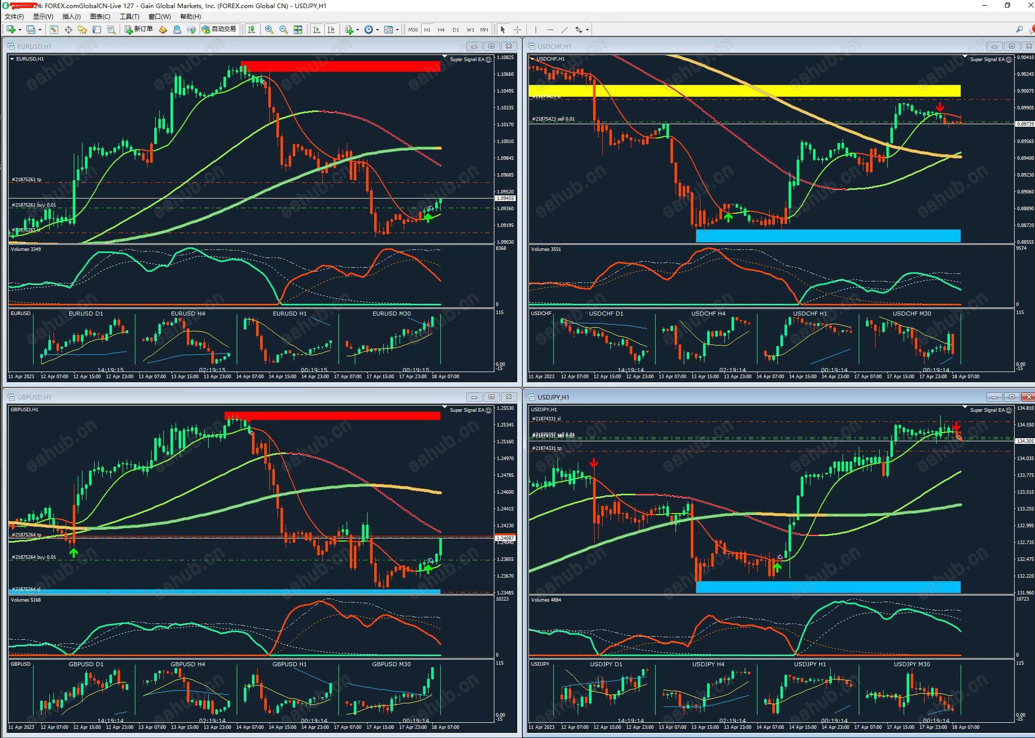
Task: Expand the indicators list dropdown arrow
Action: (x=358, y=30)
